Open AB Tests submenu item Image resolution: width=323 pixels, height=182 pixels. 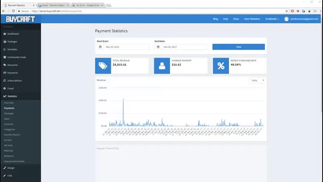click(x=8, y=146)
